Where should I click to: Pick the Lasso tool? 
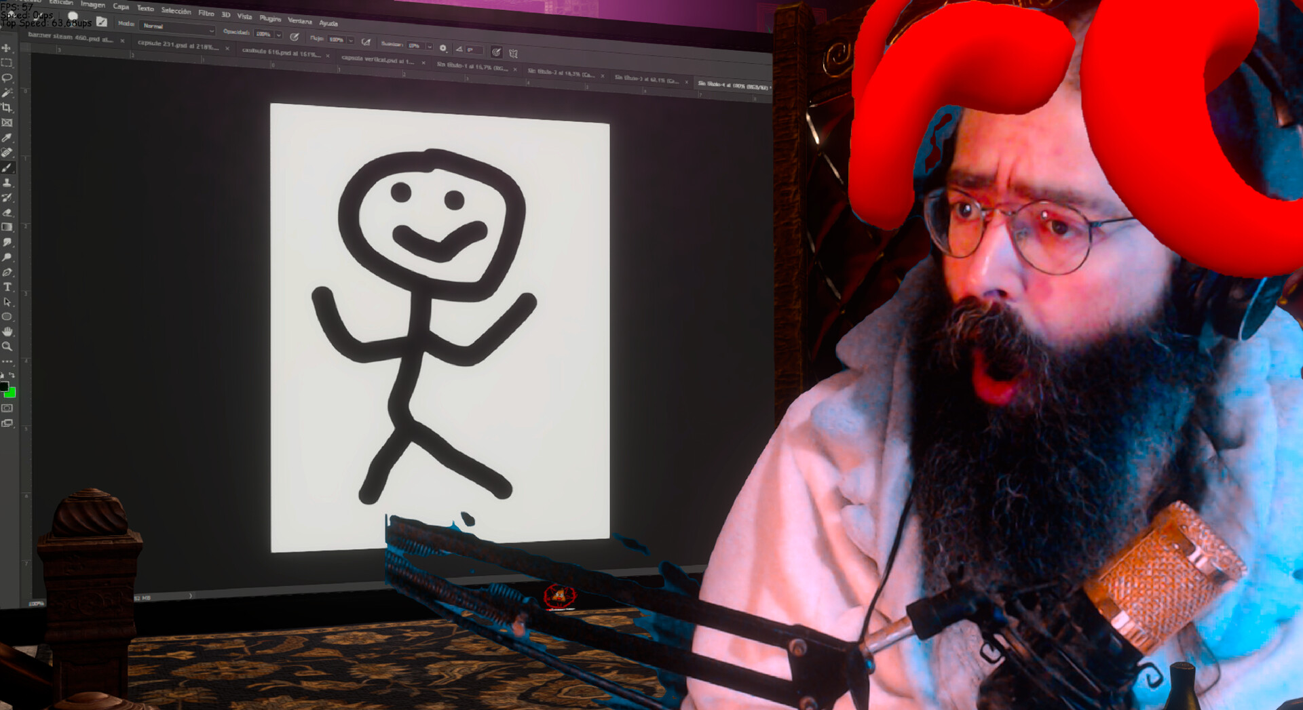click(x=7, y=78)
